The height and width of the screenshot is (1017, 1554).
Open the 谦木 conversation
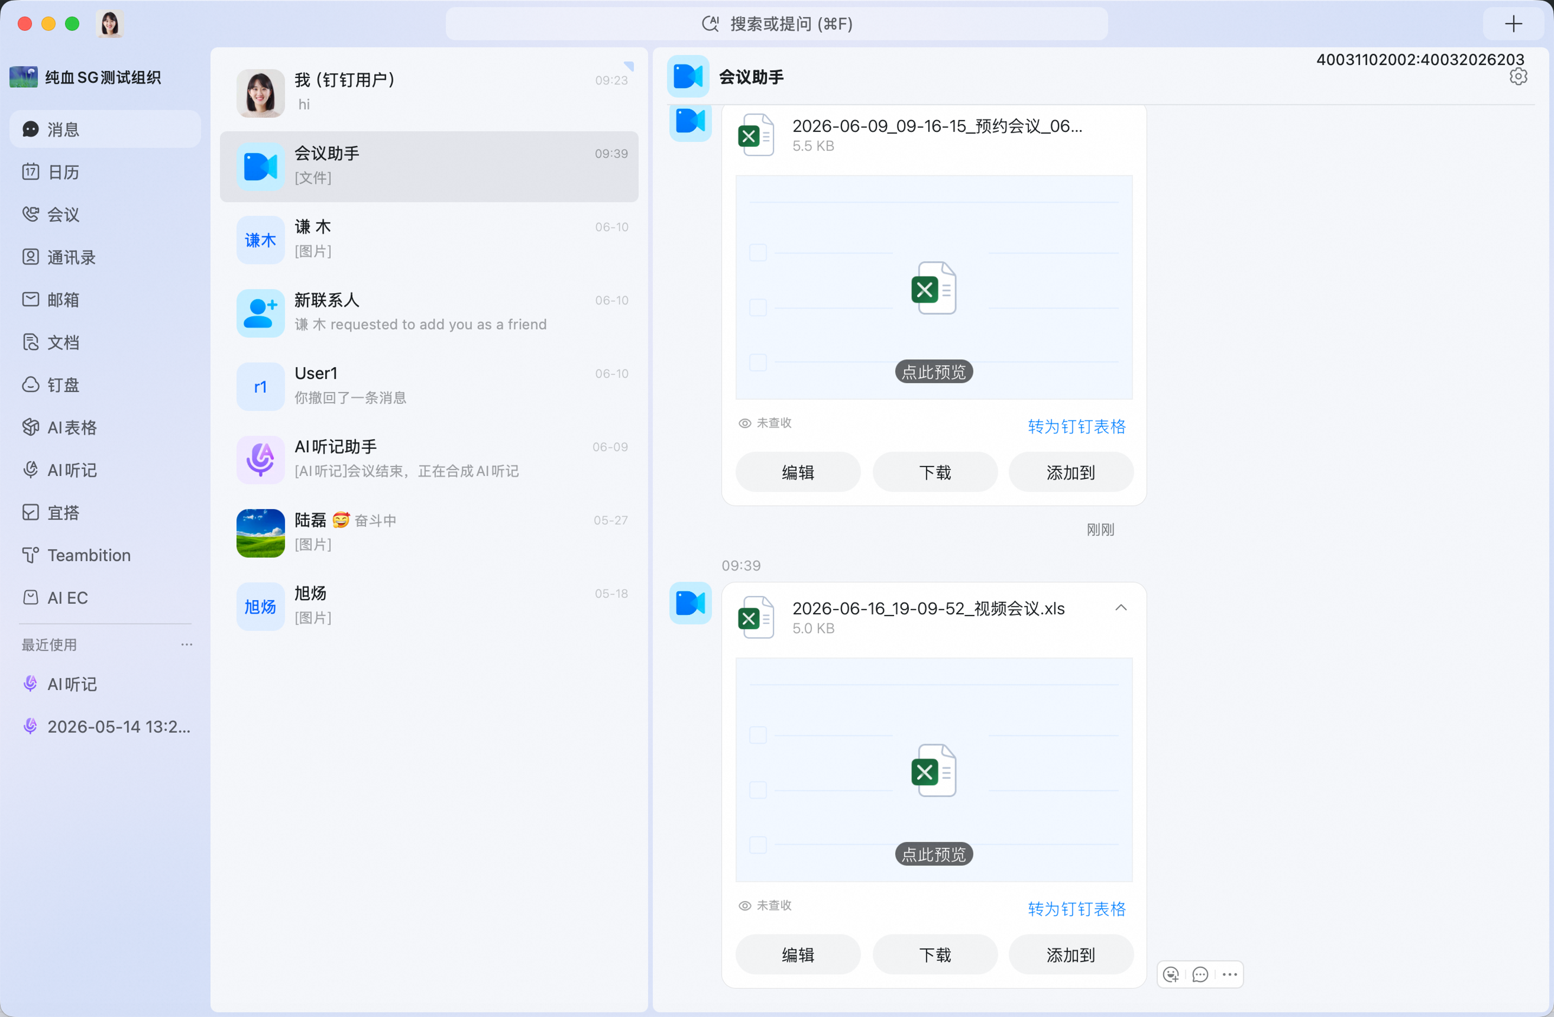tap(429, 239)
